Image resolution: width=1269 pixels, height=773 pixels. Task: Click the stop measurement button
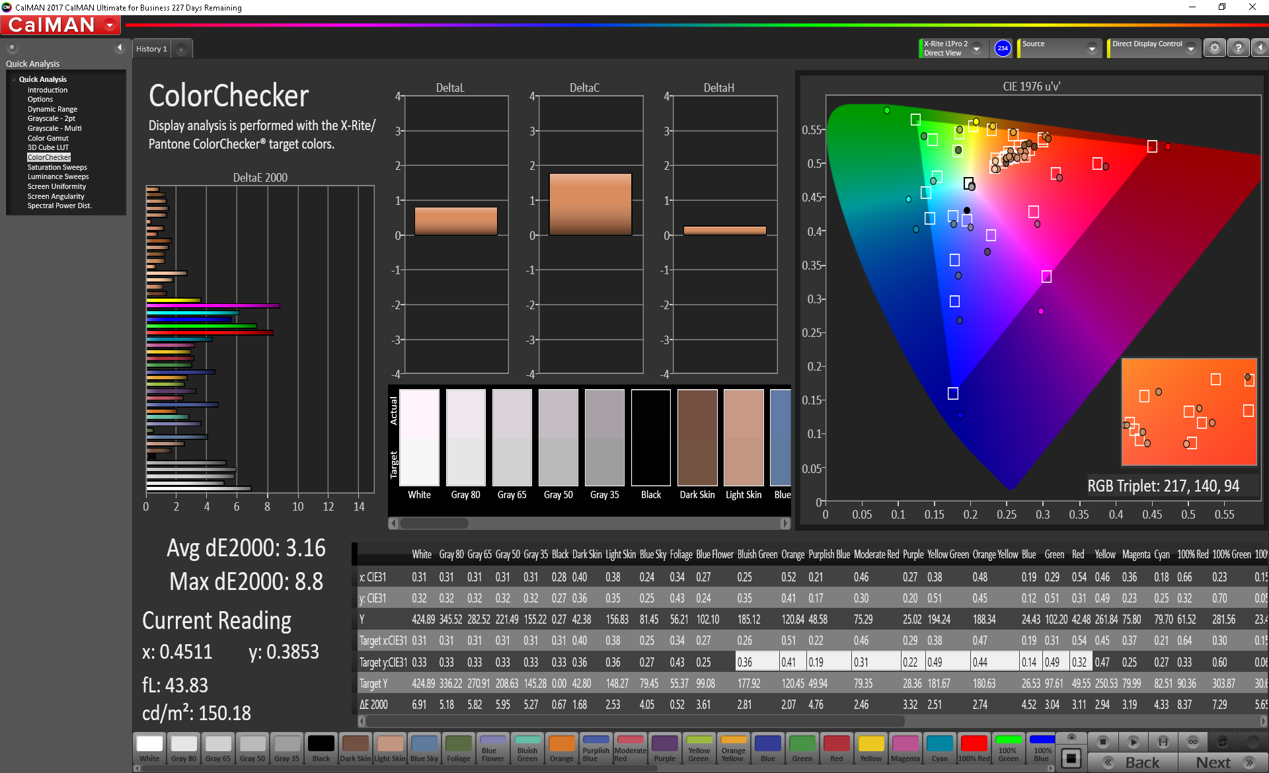(x=1102, y=741)
